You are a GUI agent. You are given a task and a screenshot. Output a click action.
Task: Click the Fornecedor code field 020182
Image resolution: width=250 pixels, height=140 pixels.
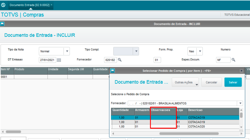pos(110,60)
